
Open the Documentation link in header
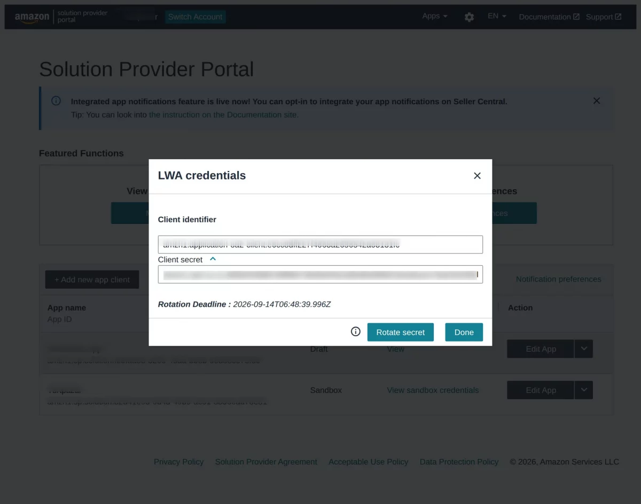click(x=549, y=17)
